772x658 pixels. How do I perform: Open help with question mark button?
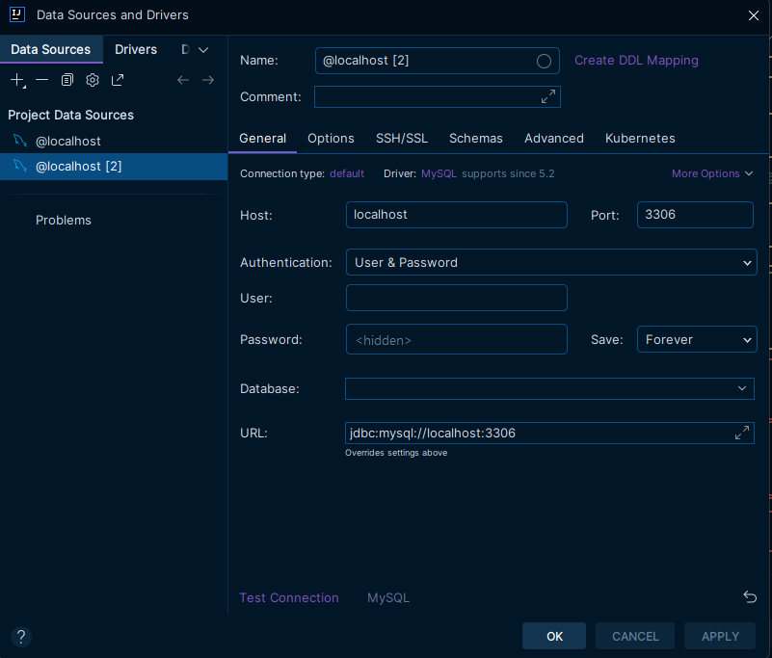pos(21,637)
